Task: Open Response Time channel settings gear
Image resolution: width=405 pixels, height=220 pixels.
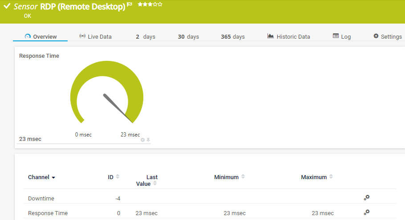Action: 367,212
